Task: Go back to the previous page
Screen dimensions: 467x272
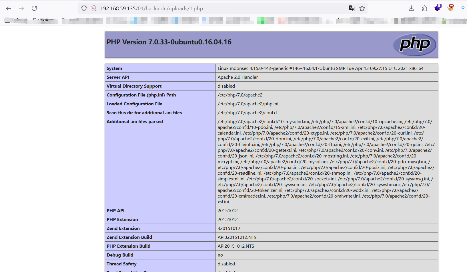Action: coord(9,8)
